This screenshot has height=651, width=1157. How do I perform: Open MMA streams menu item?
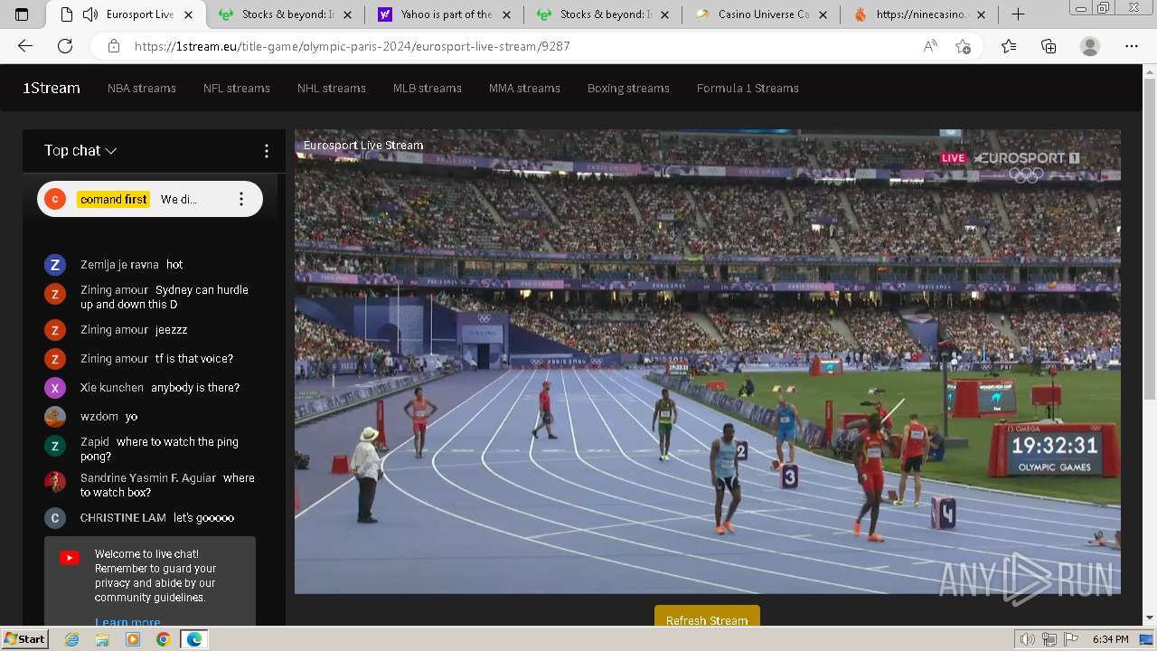click(524, 88)
